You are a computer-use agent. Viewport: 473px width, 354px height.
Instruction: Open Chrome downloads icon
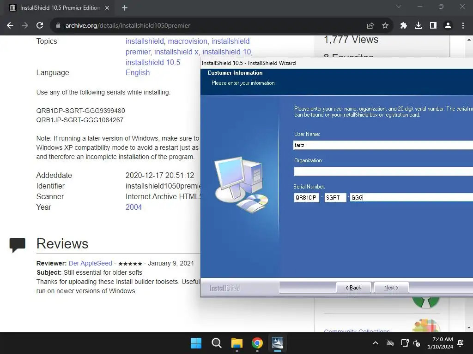(x=418, y=26)
